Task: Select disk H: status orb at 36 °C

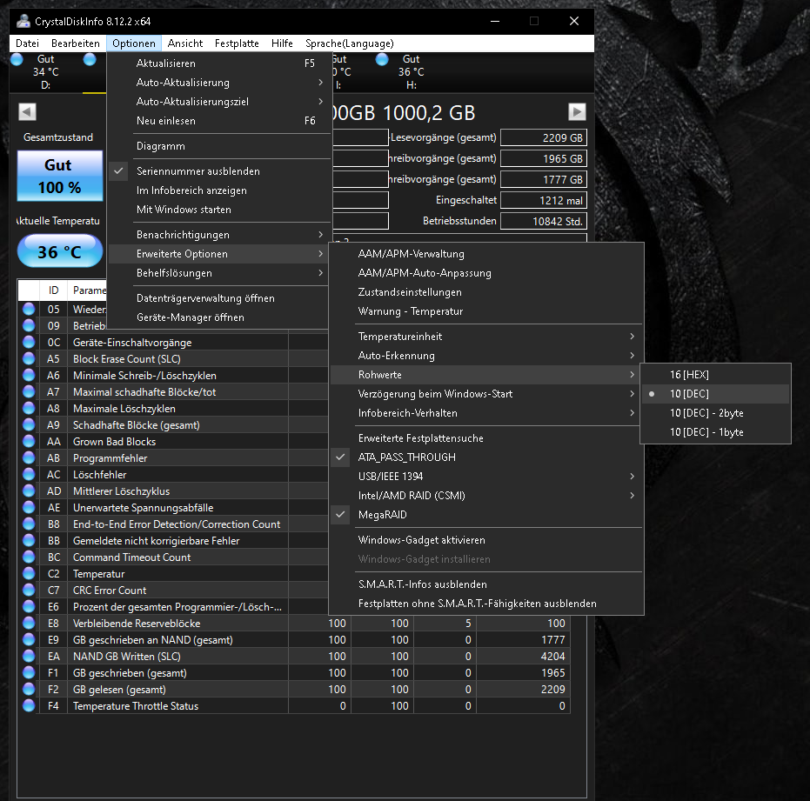Action: (382, 59)
